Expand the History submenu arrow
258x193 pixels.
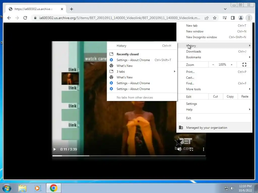(250, 46)
